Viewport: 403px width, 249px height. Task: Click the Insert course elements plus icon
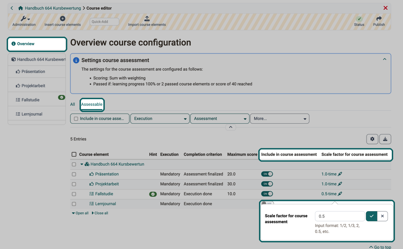[x=62, y=19]
